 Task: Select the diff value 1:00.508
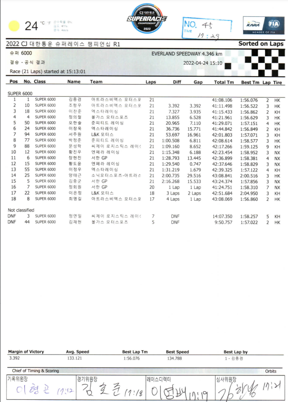(x=171, y=141)
